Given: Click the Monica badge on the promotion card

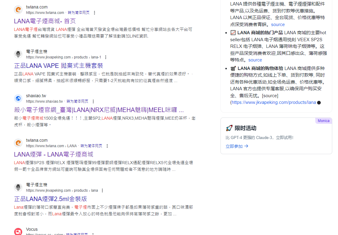Looking at the screenshot, I should tap(323, 121).
